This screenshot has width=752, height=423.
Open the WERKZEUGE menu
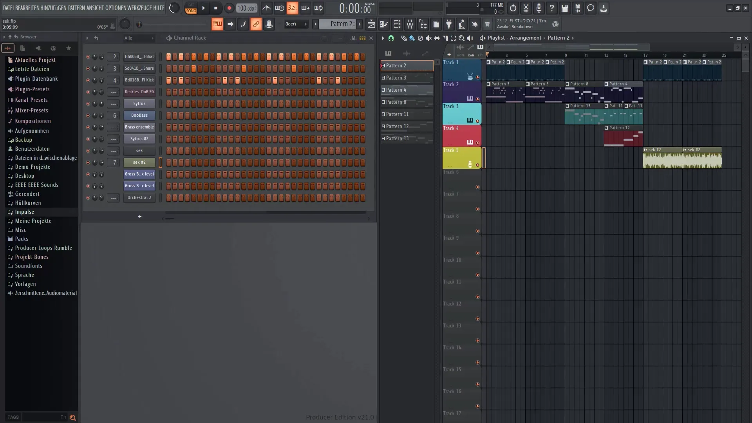[140, 8]
